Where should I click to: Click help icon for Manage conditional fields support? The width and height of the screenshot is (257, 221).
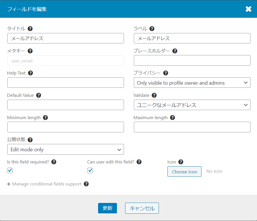(x=86, y=184)
